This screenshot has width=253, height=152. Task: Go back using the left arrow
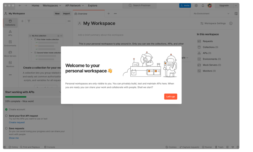[20, 6]
